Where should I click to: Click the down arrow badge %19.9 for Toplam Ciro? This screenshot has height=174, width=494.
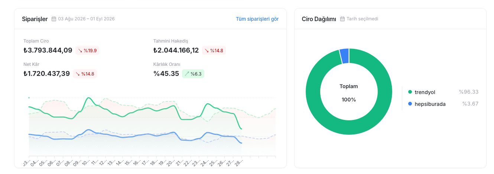coord(88,50)
